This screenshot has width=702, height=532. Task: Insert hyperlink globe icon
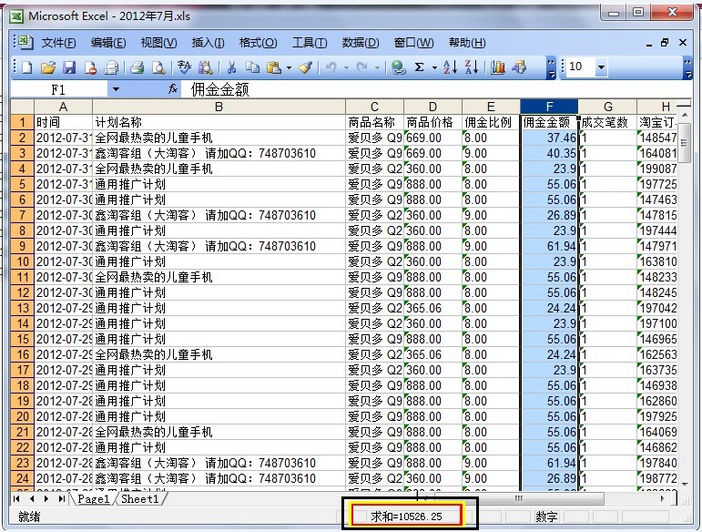tap(398, 67)
